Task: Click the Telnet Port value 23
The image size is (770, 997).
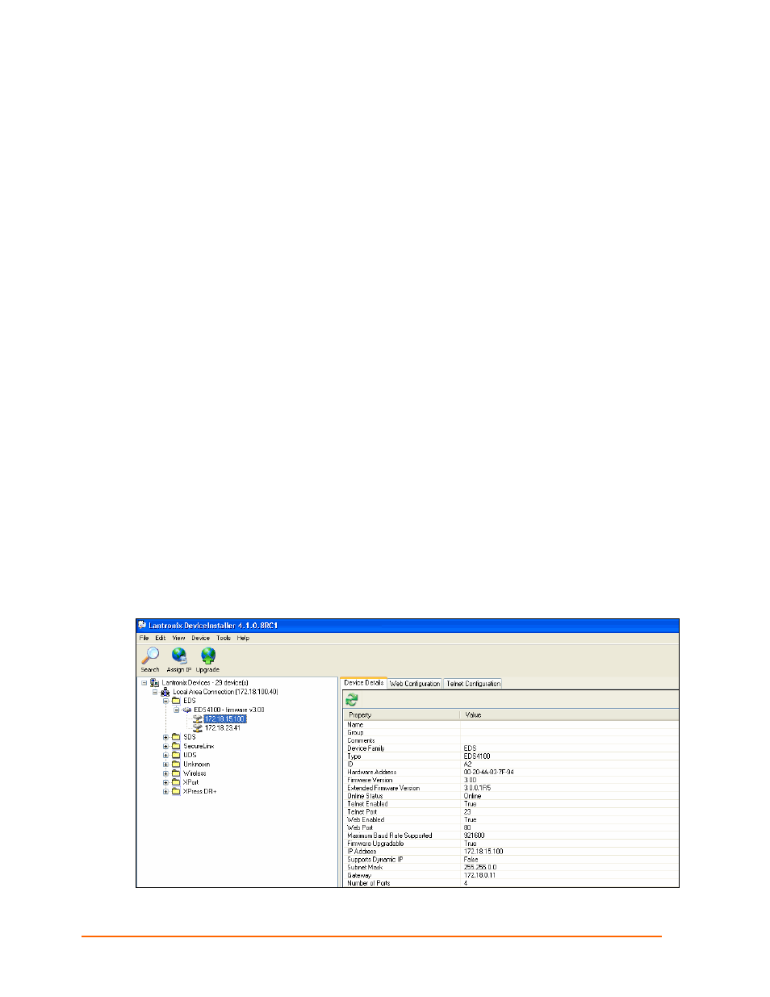Action: pyautogui.click(x=467, y=812)
